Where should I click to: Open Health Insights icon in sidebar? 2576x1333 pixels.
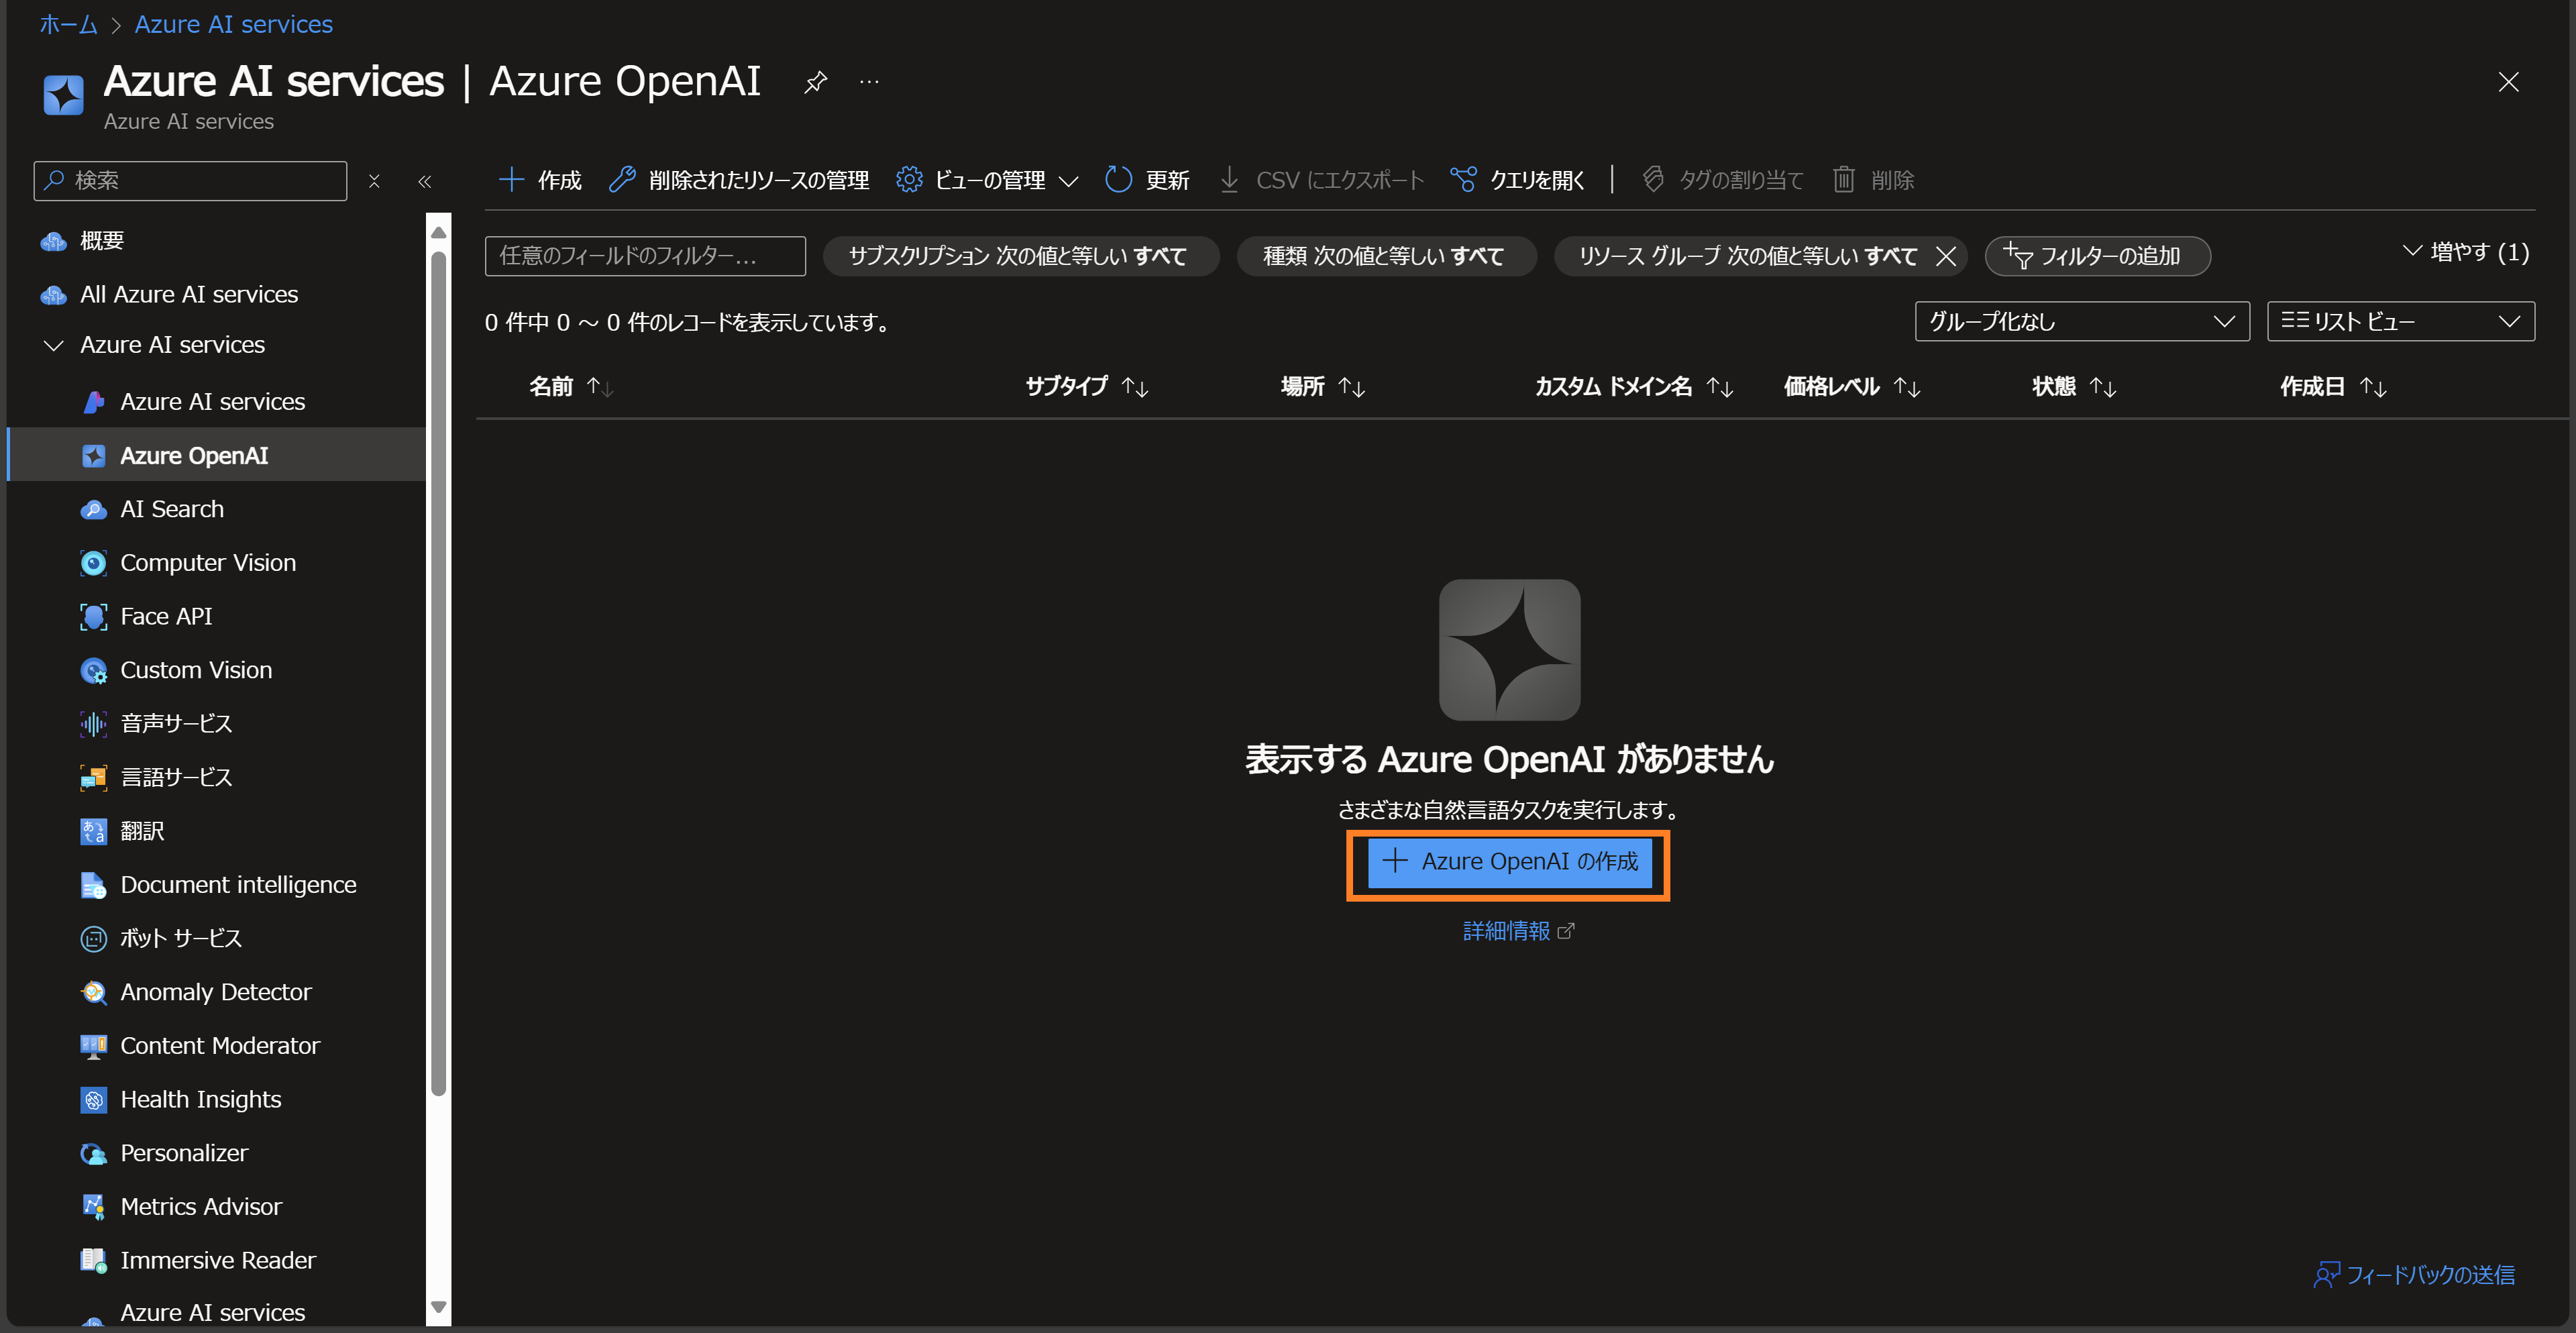pos(93,1100)
